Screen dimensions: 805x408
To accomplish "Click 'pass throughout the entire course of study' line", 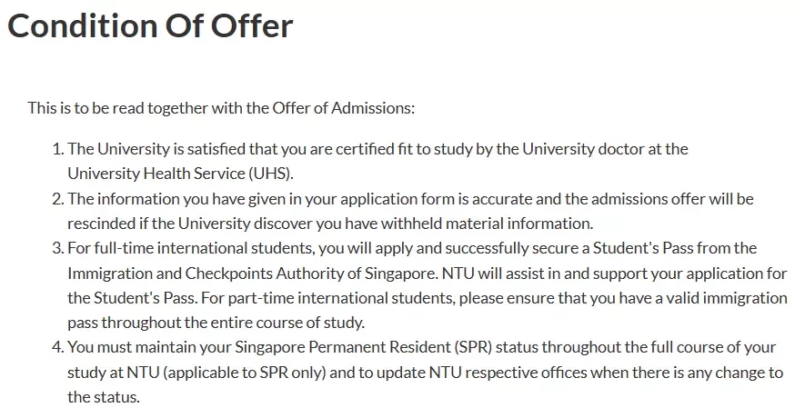I will tap(216, 323).
